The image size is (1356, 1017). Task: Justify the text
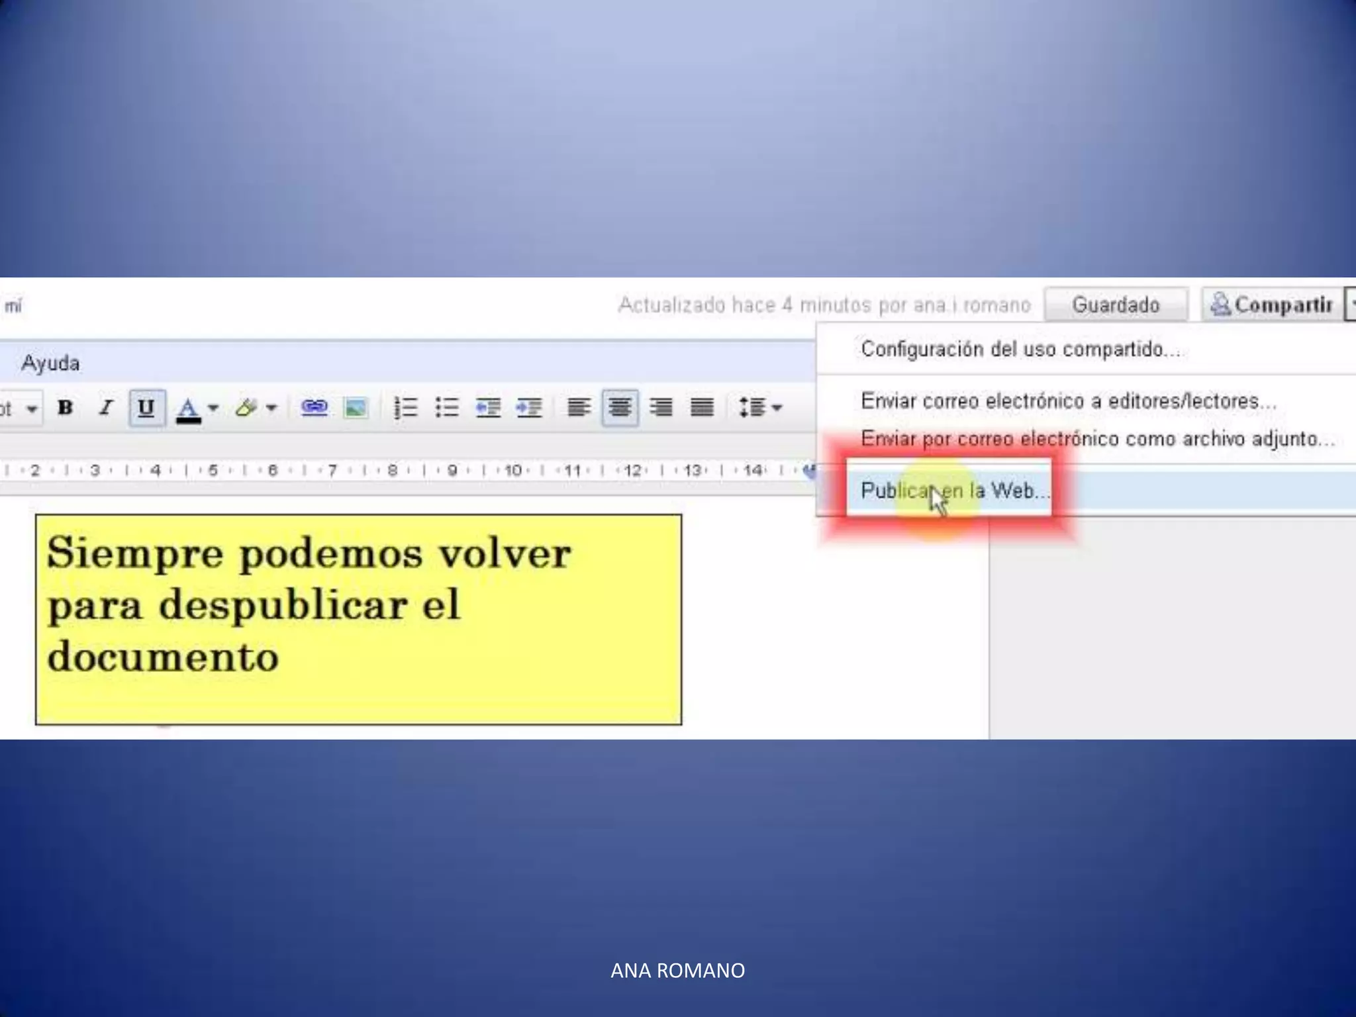click(x=702, y=407)
